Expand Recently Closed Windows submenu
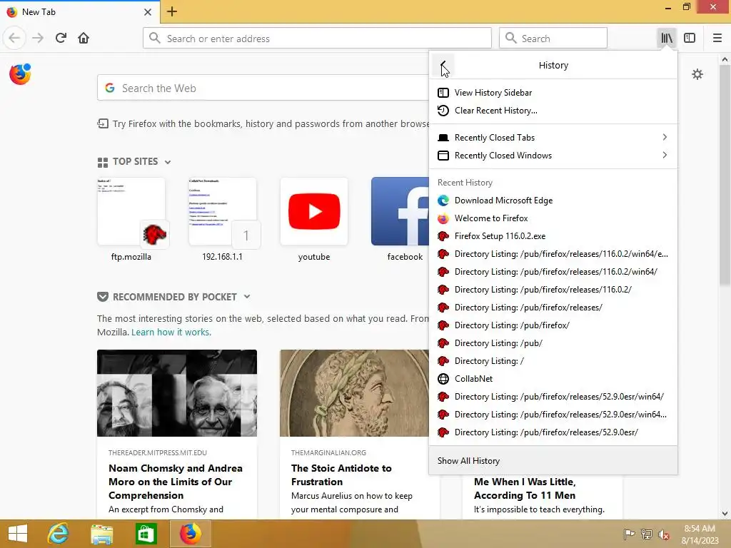Screen dimensions: 731x548 tap(553, 155)
